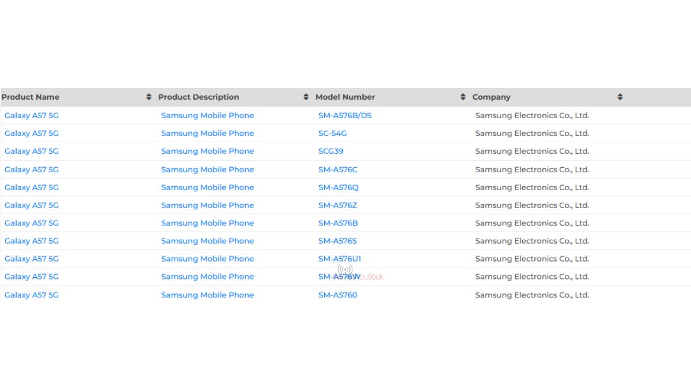The width and height of the screenshot is (691, 389).
Task: Click the sort icon beside Product Name
Action: 147,97
